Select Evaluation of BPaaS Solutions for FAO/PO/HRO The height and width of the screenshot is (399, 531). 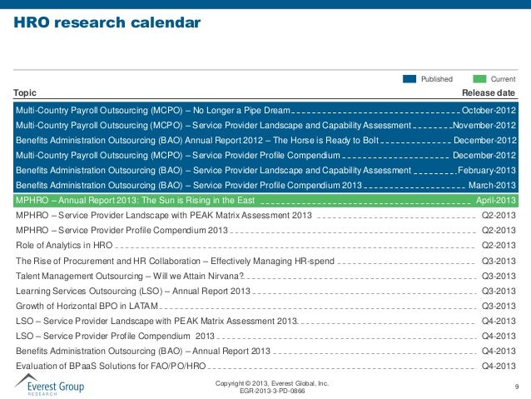click(x=265, y=366)
